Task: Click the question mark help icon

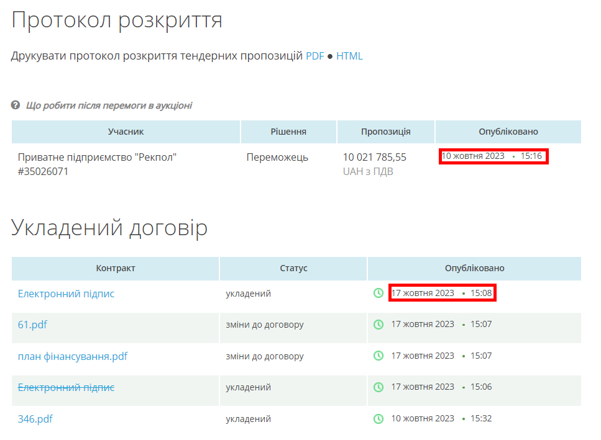Action: (16, 106)
